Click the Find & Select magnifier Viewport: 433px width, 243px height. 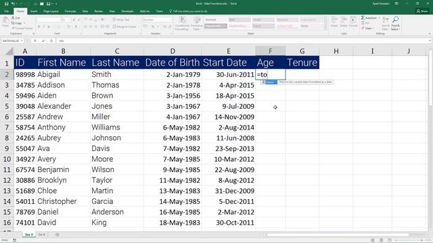tap(395, 20)
